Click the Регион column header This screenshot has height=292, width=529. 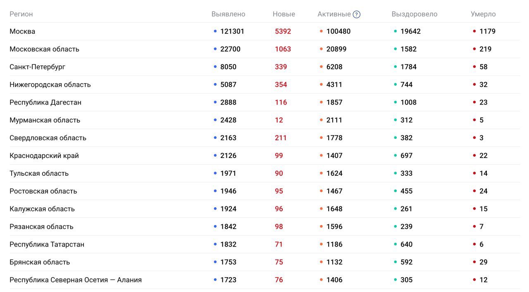[x=21, y=14]
